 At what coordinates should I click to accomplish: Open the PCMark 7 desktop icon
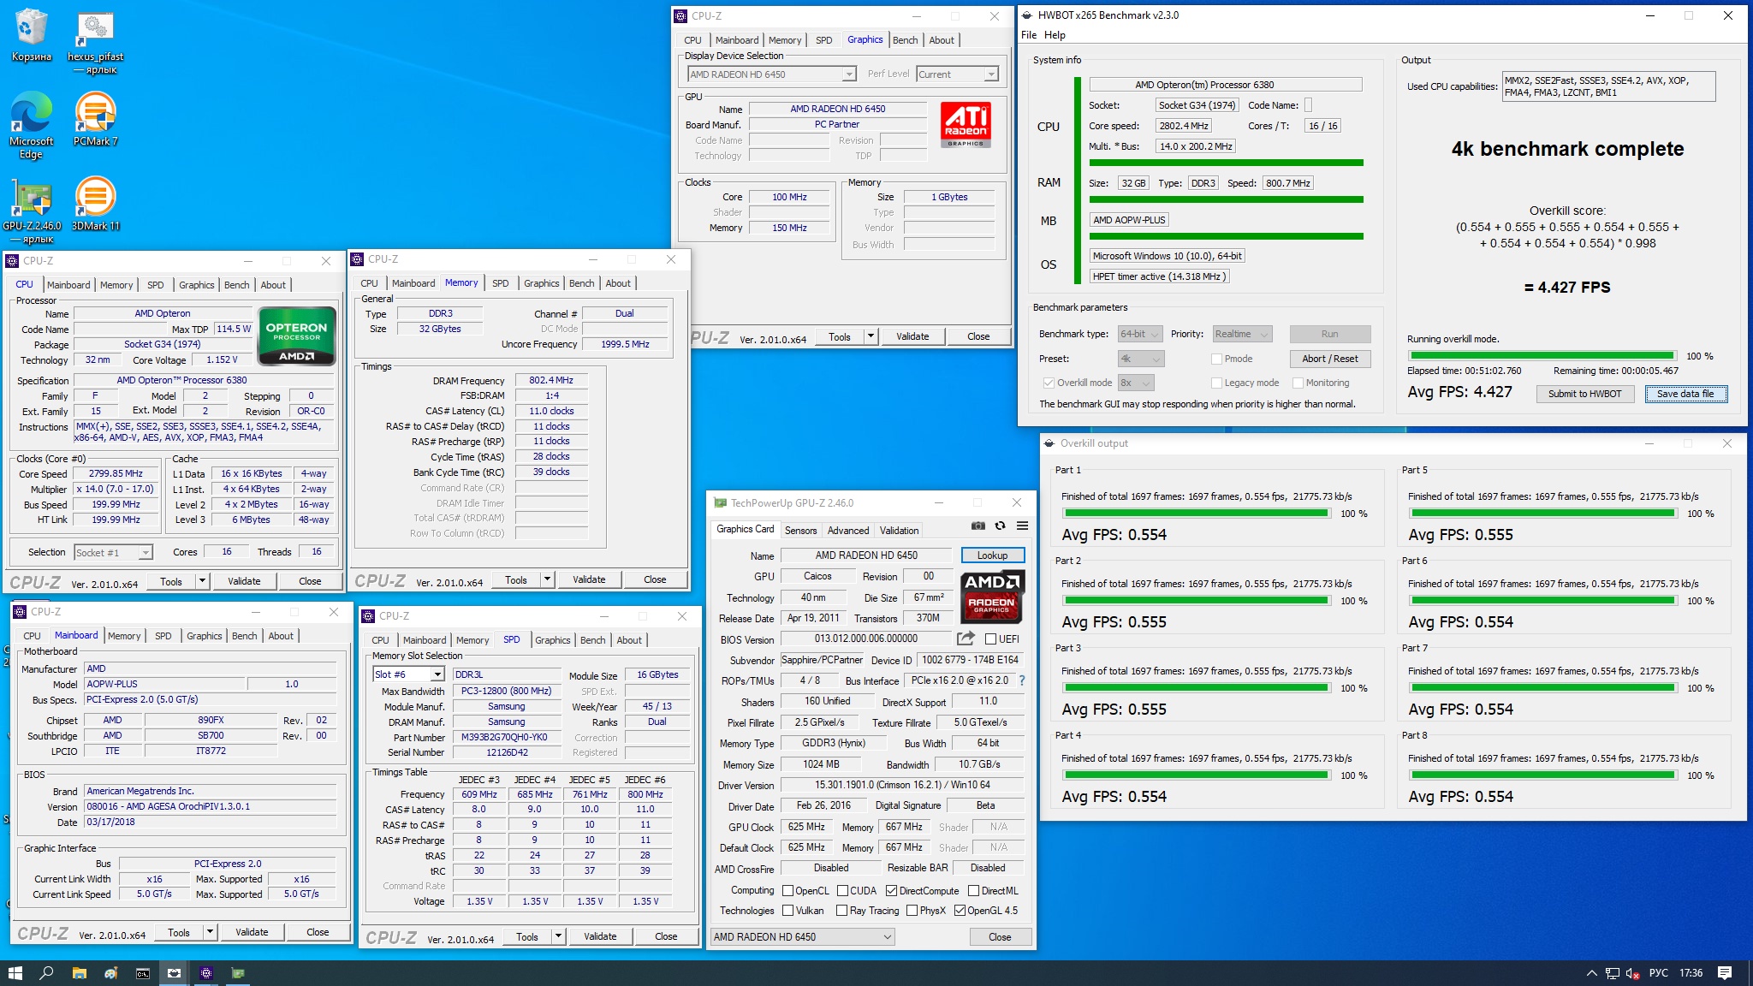[96, 120]
